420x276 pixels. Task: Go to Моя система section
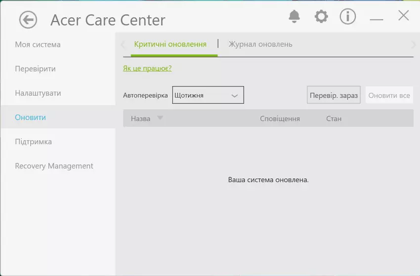click(38, 44)
